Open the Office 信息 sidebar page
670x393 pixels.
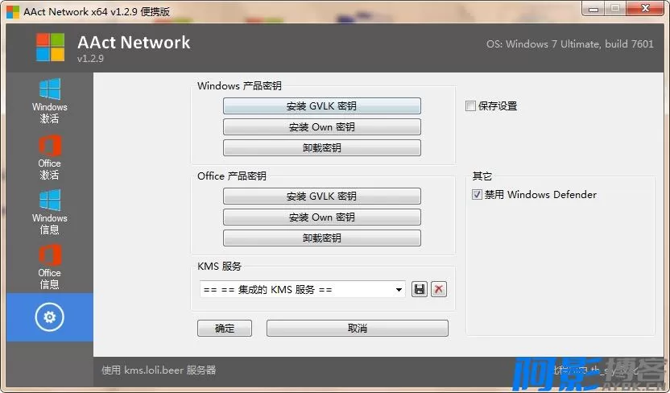[x=49, y=267]
